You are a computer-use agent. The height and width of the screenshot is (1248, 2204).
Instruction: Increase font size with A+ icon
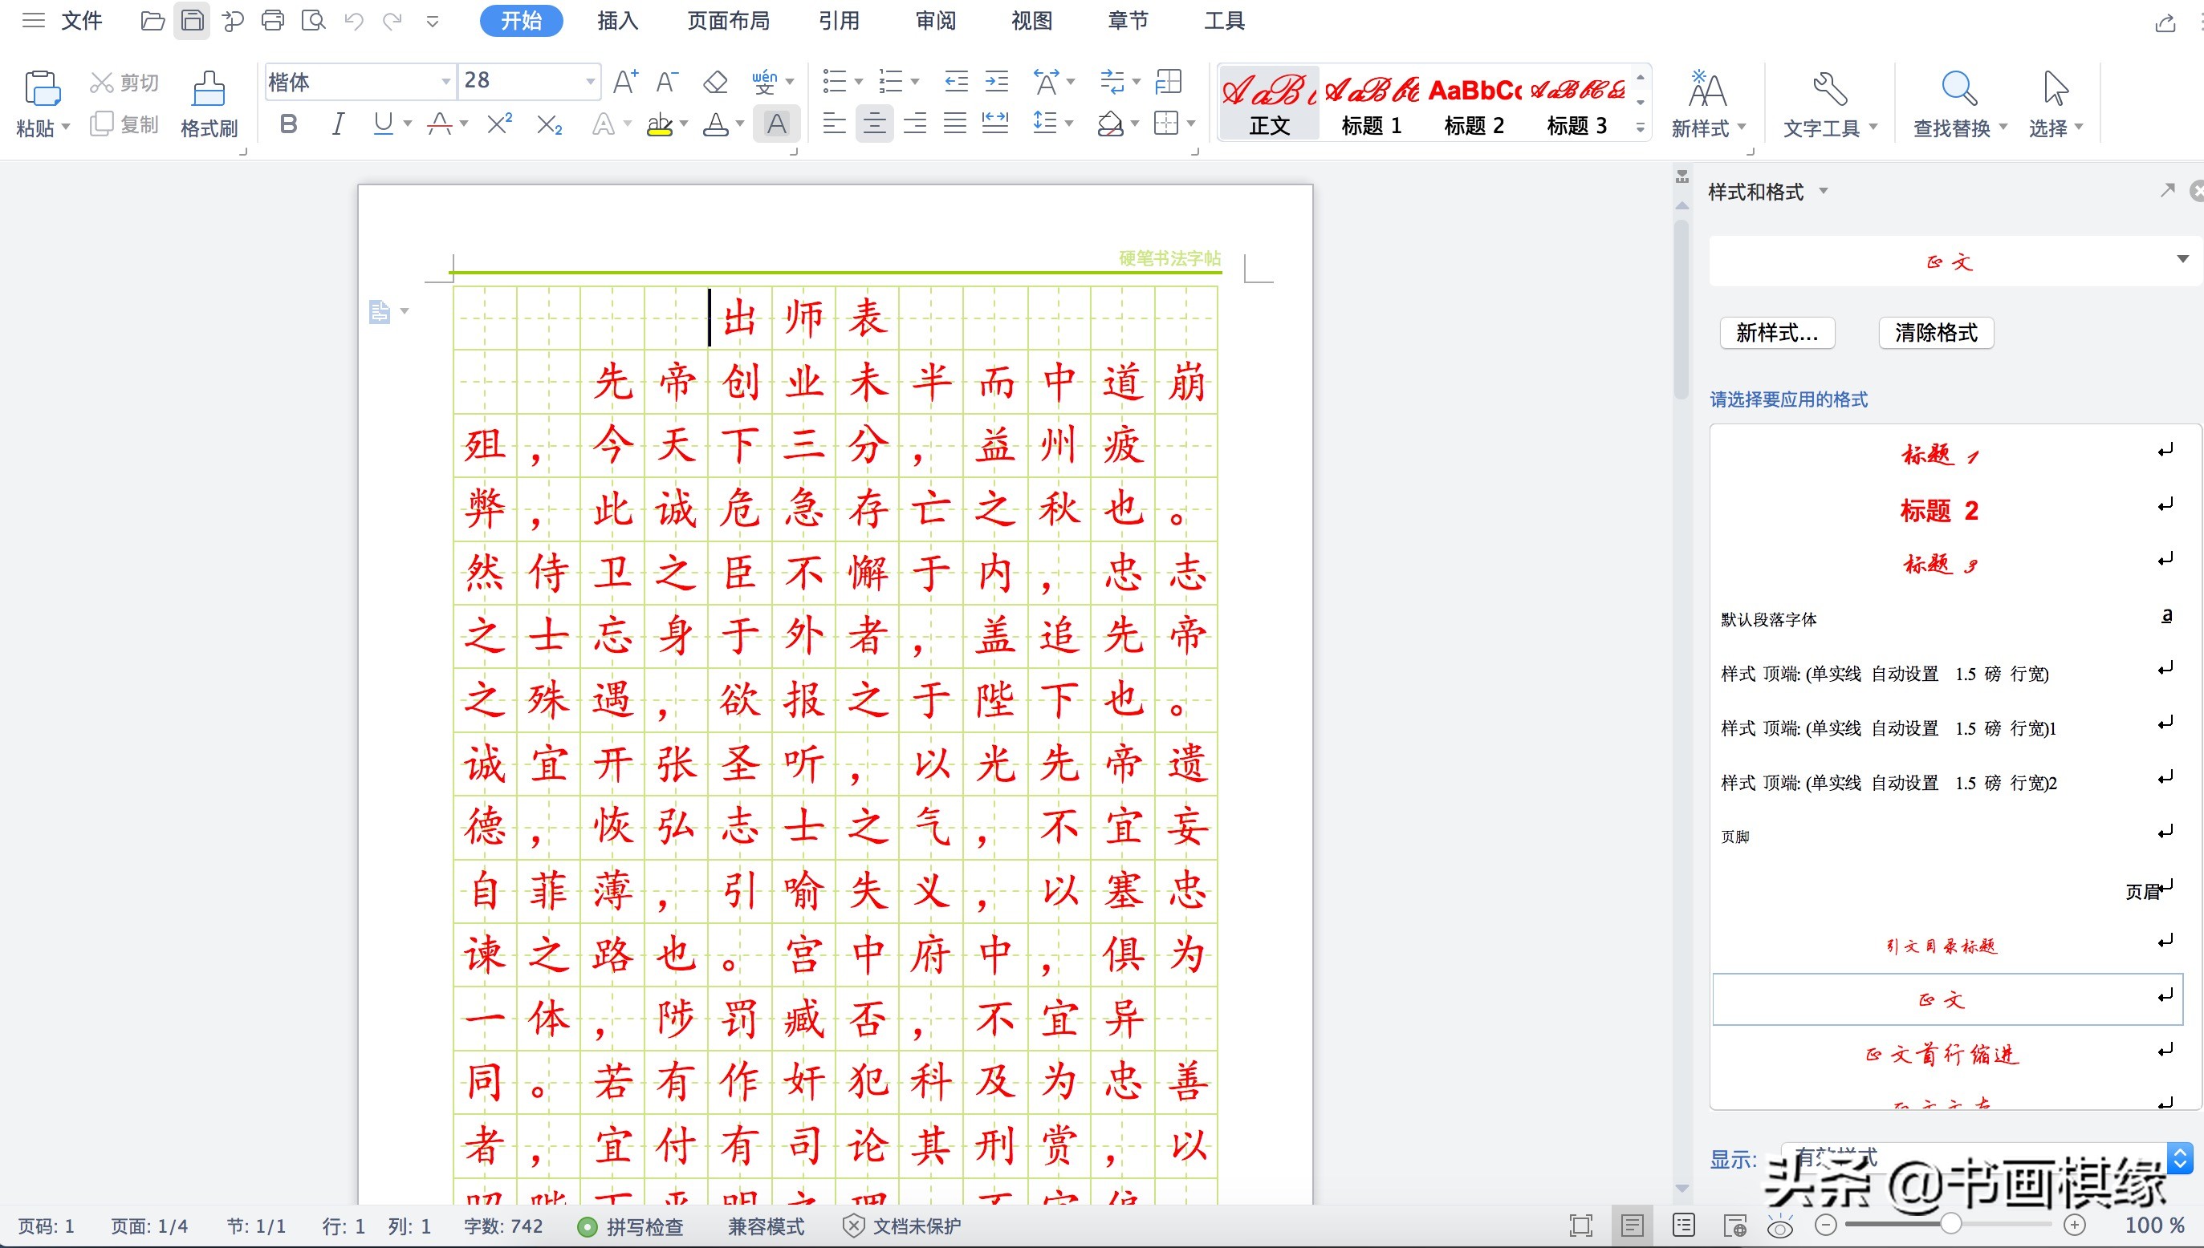[625, 82]
